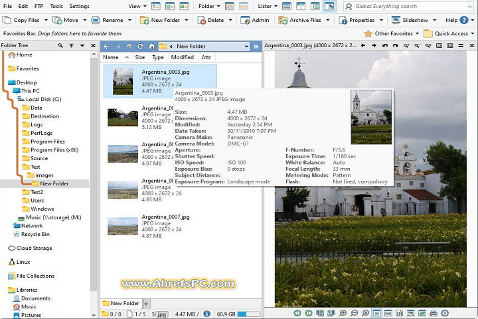
Task: Click the zoom in magnifier in the bottom viewer toolbar
Action: coord(343,313)
